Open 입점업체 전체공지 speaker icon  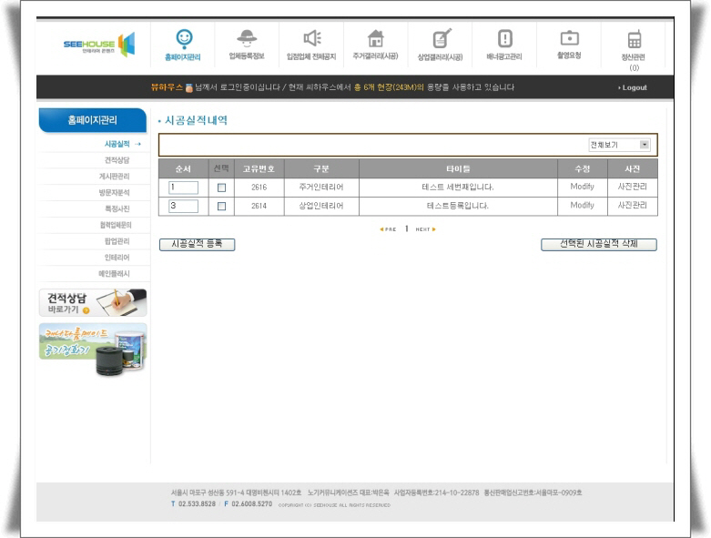311,38
